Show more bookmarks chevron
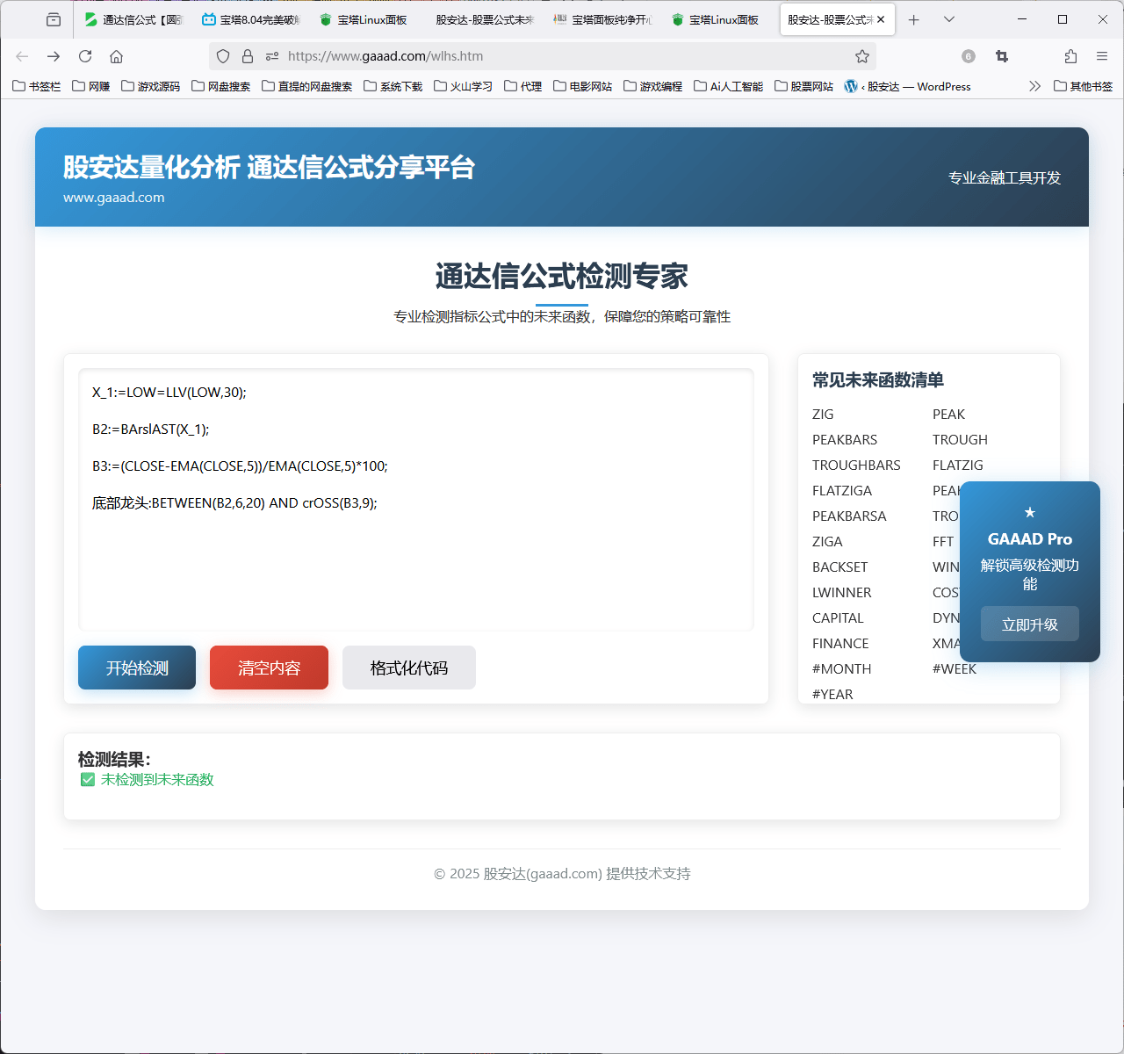Viewport: 1124px width, 1054px height. pos(1034,86)
